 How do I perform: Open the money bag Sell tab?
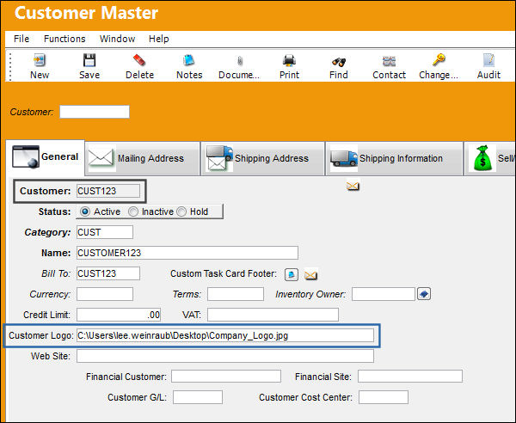point(490,158)
